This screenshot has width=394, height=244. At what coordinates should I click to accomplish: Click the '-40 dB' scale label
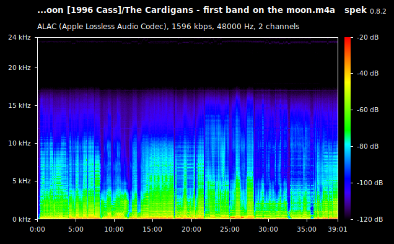[x=367, y=73]
